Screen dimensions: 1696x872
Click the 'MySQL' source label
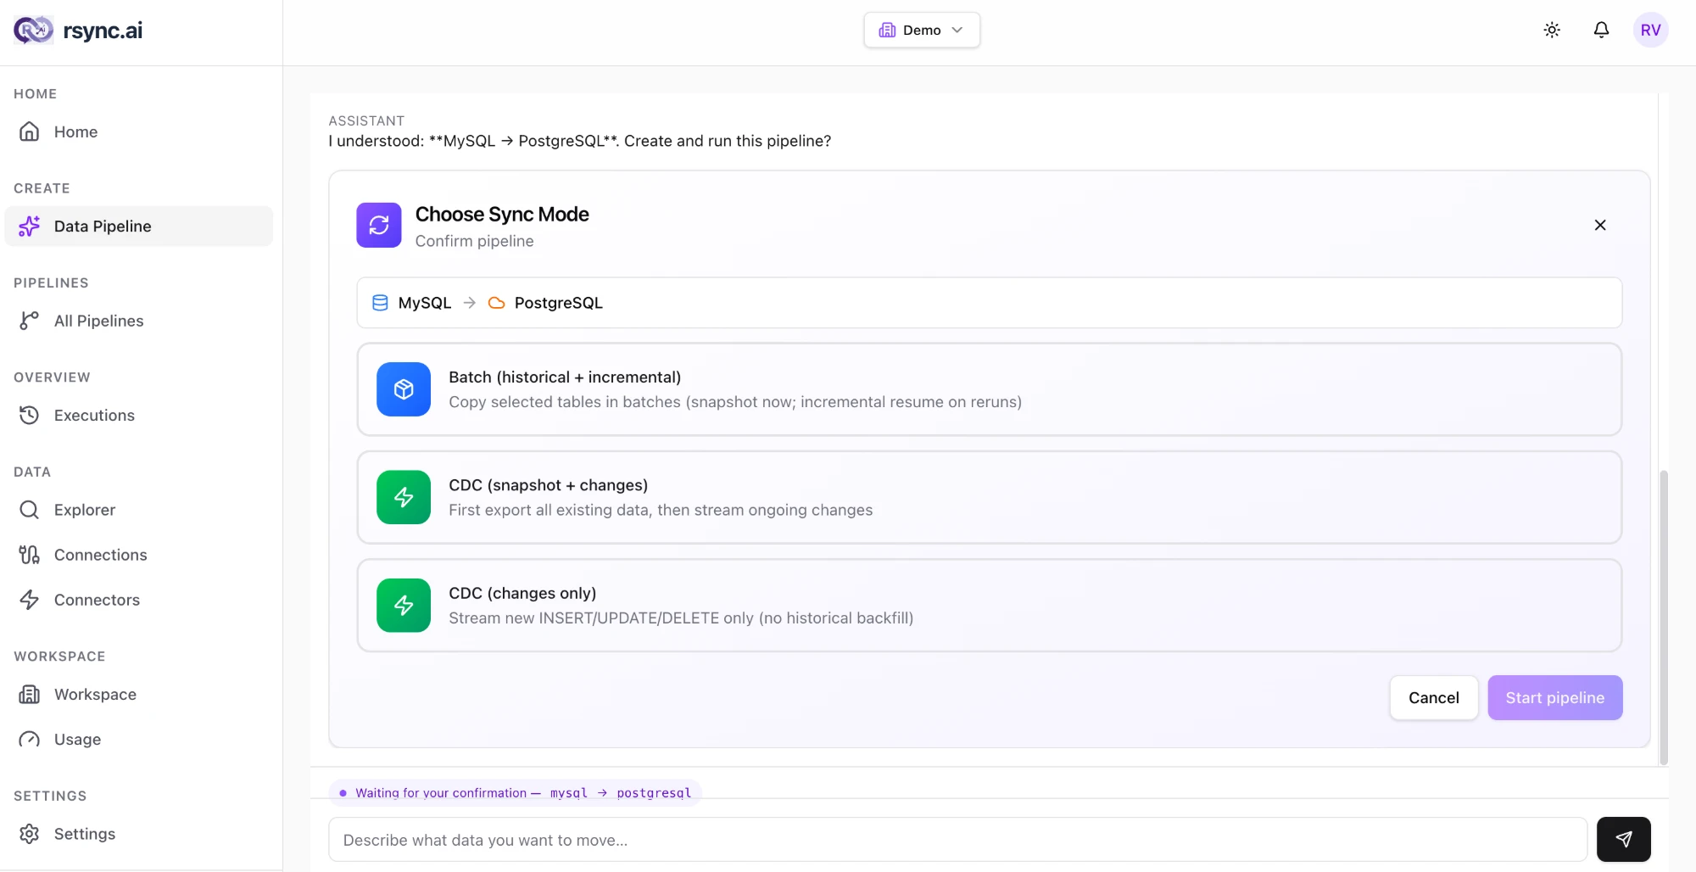point(425,303)
